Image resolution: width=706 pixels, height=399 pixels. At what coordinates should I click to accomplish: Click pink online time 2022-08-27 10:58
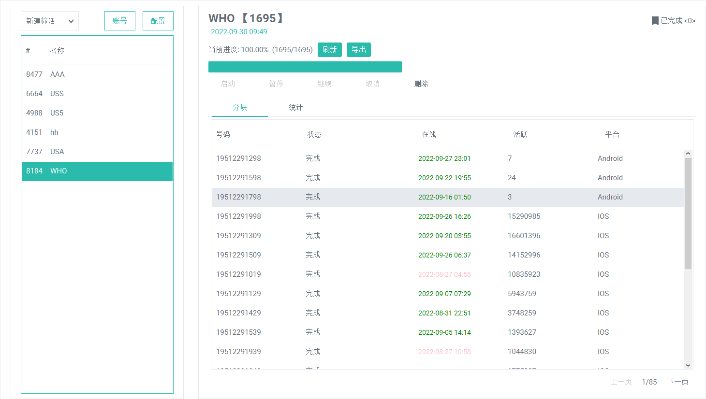444,352
